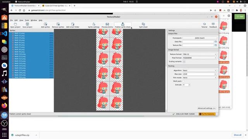
Task: Select the Walk (20).png sprite
Action: click(x=31, y=77)
